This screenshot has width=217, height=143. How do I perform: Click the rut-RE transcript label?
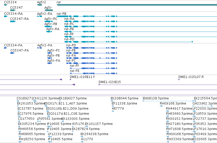point(69,29)
